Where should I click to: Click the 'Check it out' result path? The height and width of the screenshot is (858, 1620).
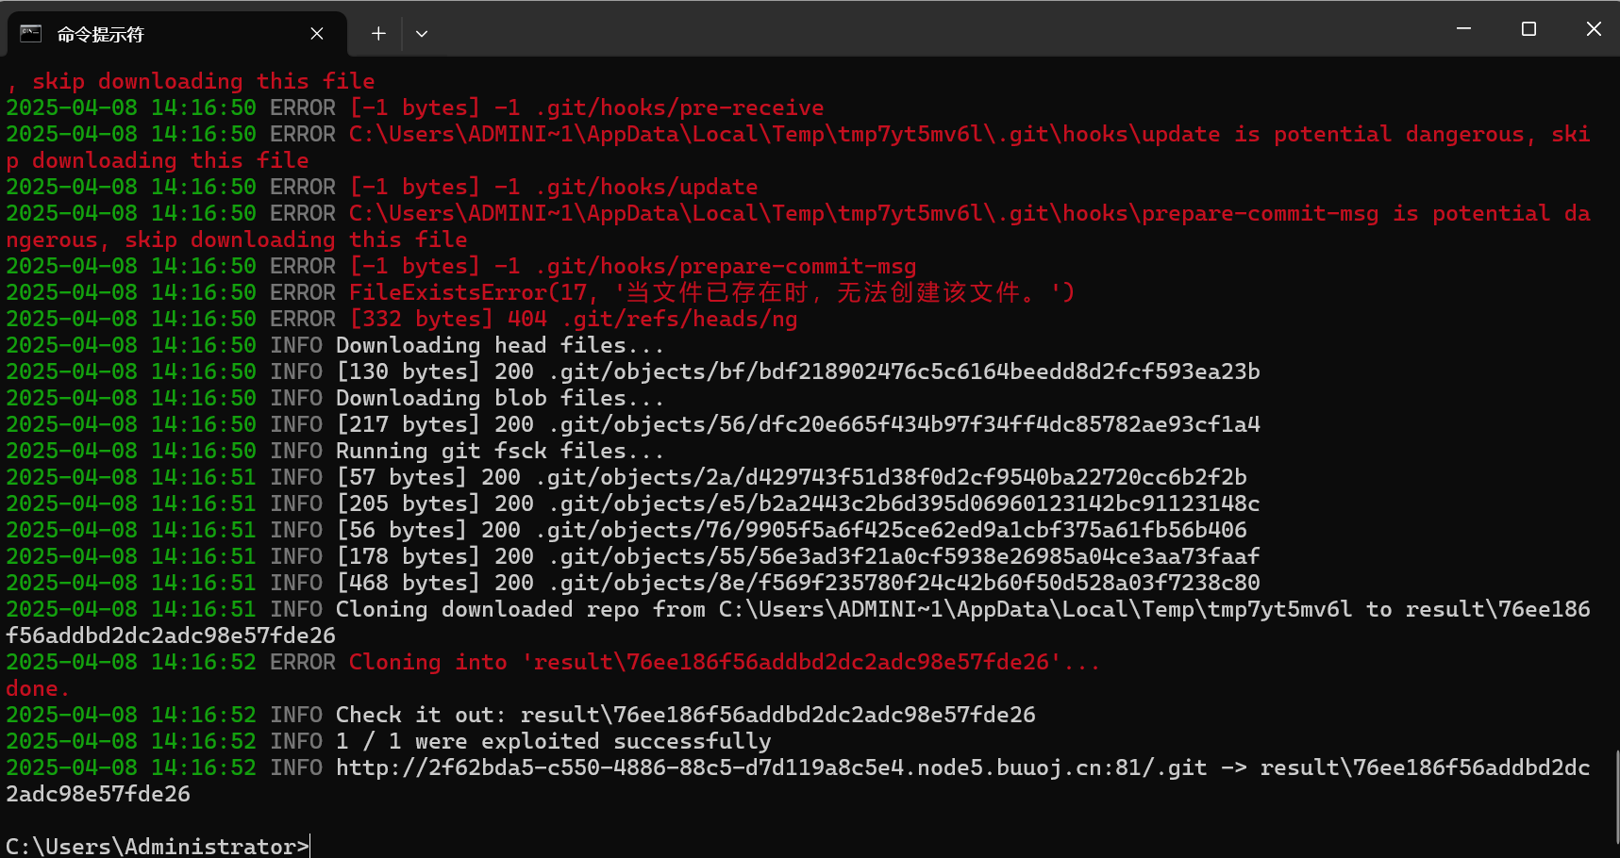[777, 715]
